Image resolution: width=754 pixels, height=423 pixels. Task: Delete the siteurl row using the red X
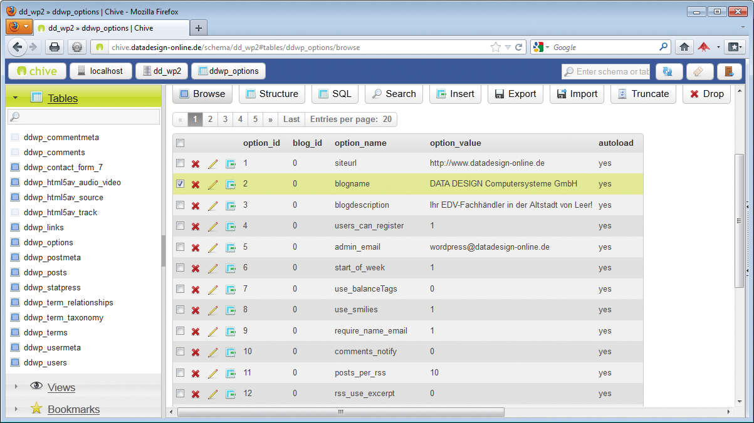pos(195,163)
